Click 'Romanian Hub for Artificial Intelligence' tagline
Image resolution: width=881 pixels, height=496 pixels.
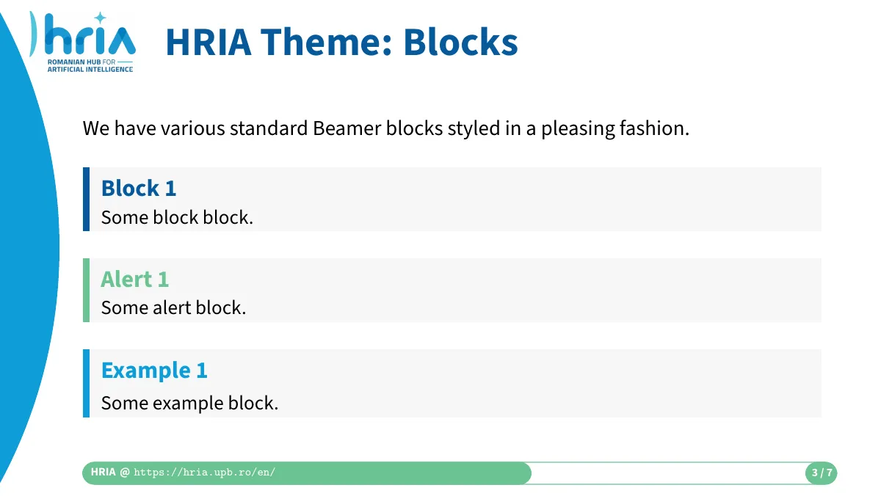[90, 66]
